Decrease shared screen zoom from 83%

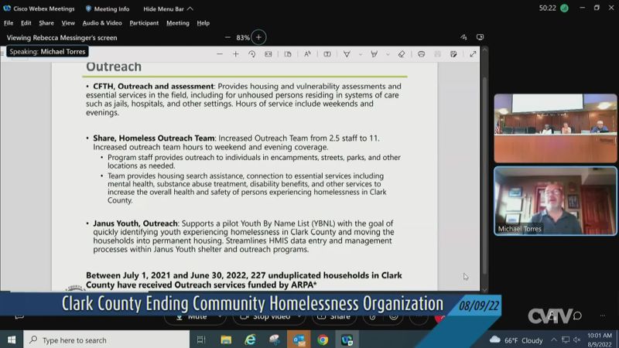click(x=227, y=37)
